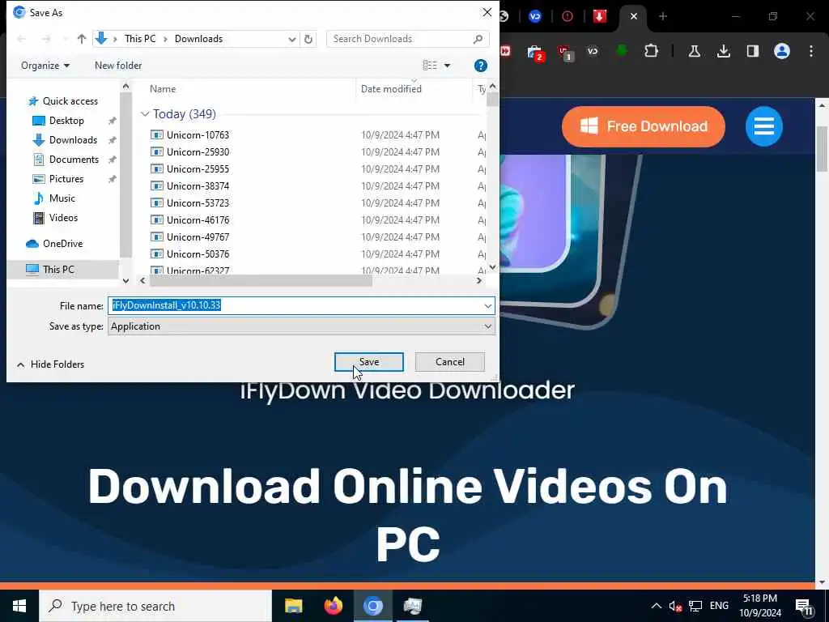829x622 pixels.
Task: Open Chrome profile avatar
Action: click(781, 51)
